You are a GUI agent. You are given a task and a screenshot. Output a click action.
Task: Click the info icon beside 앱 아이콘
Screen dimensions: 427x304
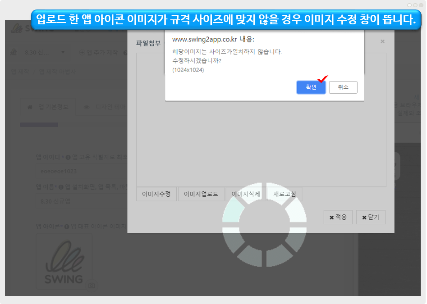[67, 227]
